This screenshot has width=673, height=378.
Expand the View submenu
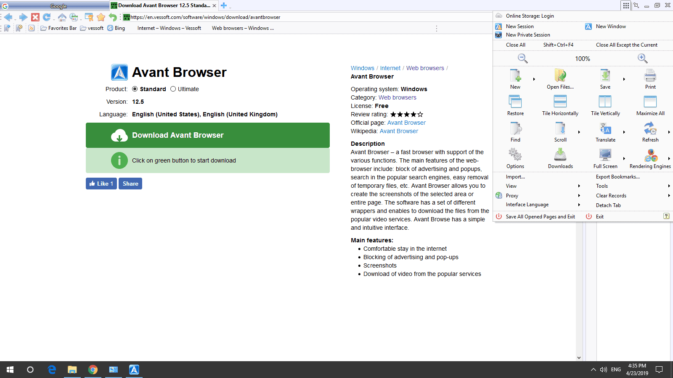point(538,186)
